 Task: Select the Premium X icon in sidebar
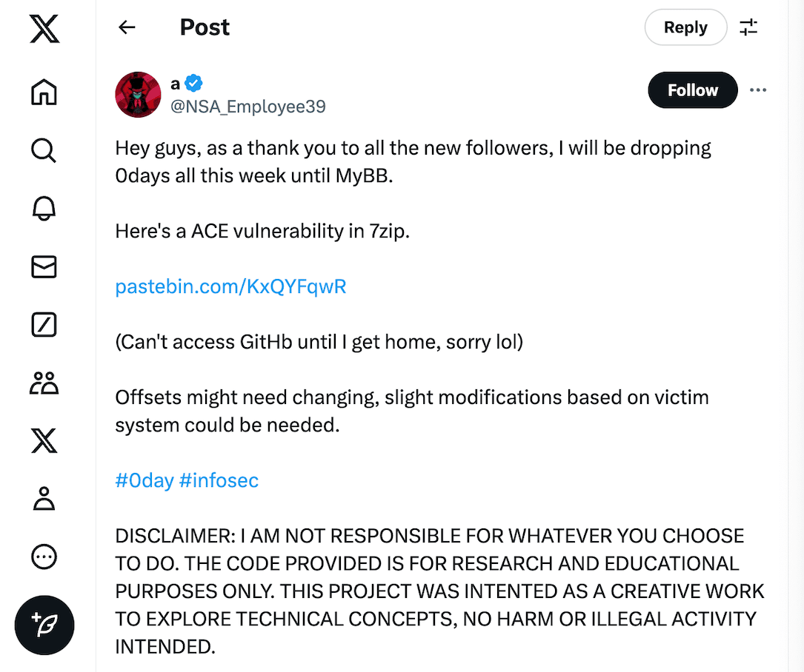pos(44,441)
